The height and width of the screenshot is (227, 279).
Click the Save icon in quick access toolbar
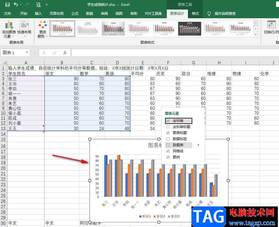(7, 5)
